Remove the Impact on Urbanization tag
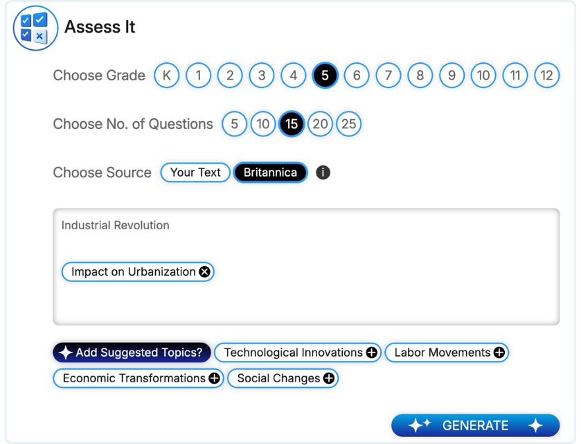581x444 pixels. pyautogui.click(x=204, y=272)
